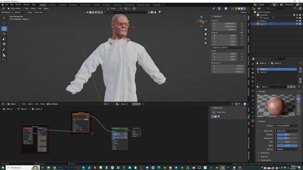303x170 pixels.
Task: Open the Quaternion rotation mode dropdown
Action: [228, 48]
